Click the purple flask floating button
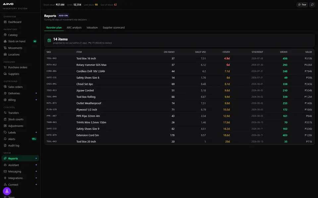Screen dimensions: 318x198 coord(7,191)
